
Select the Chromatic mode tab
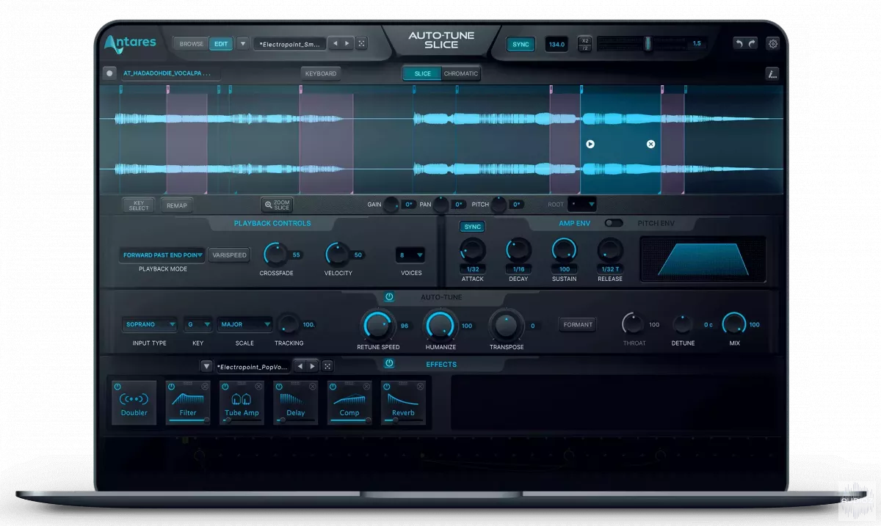[461, 73]
